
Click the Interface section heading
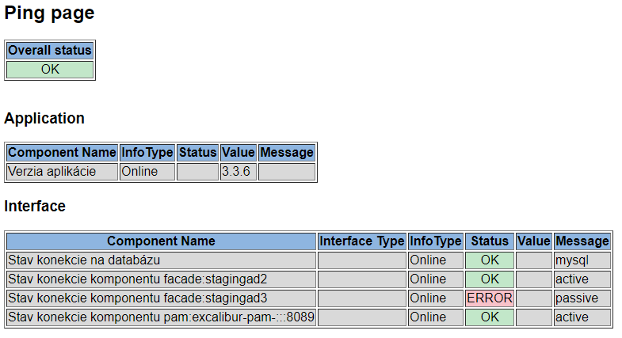point(35,207)
